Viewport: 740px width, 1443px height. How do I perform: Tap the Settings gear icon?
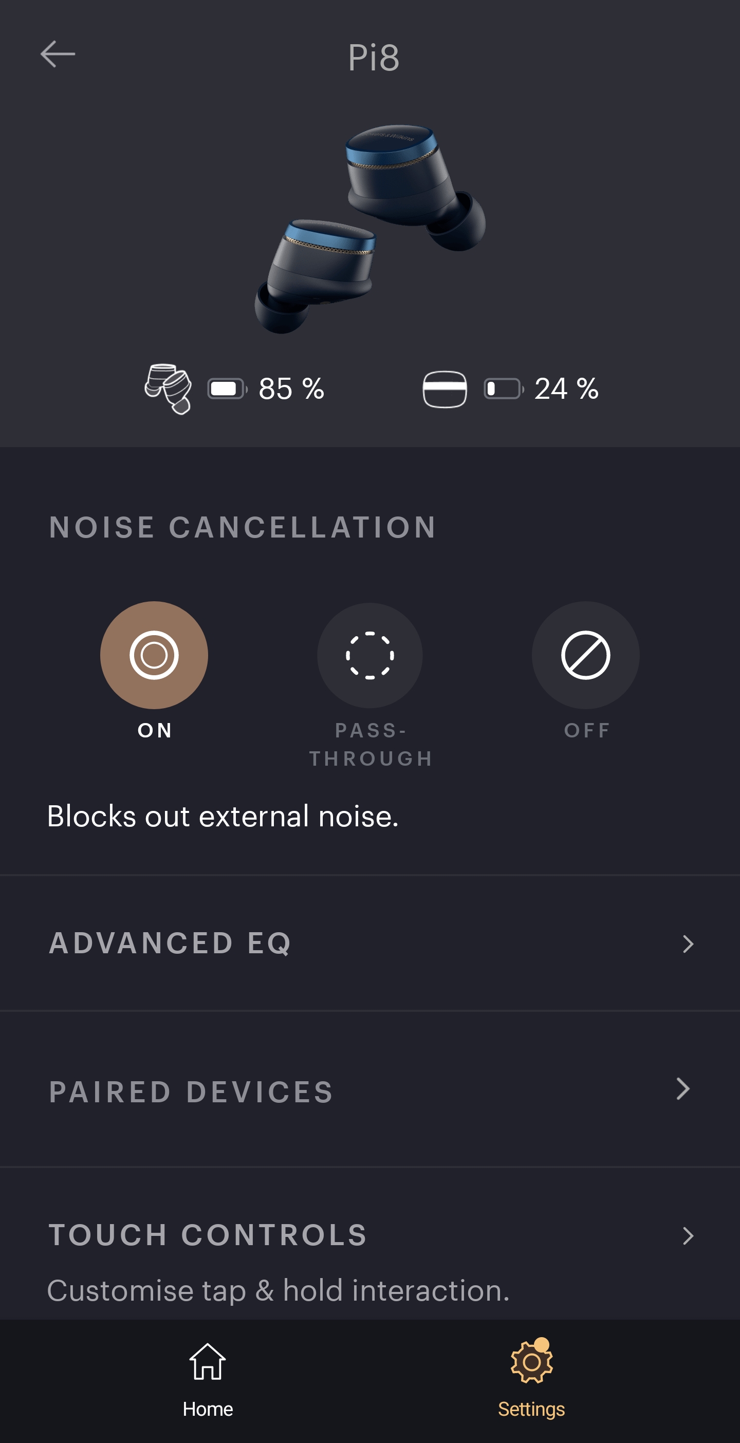531,1362
